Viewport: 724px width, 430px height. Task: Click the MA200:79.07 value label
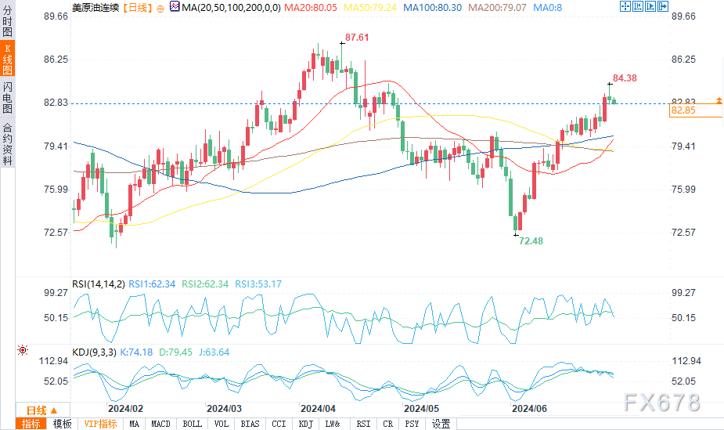point(497,7)
